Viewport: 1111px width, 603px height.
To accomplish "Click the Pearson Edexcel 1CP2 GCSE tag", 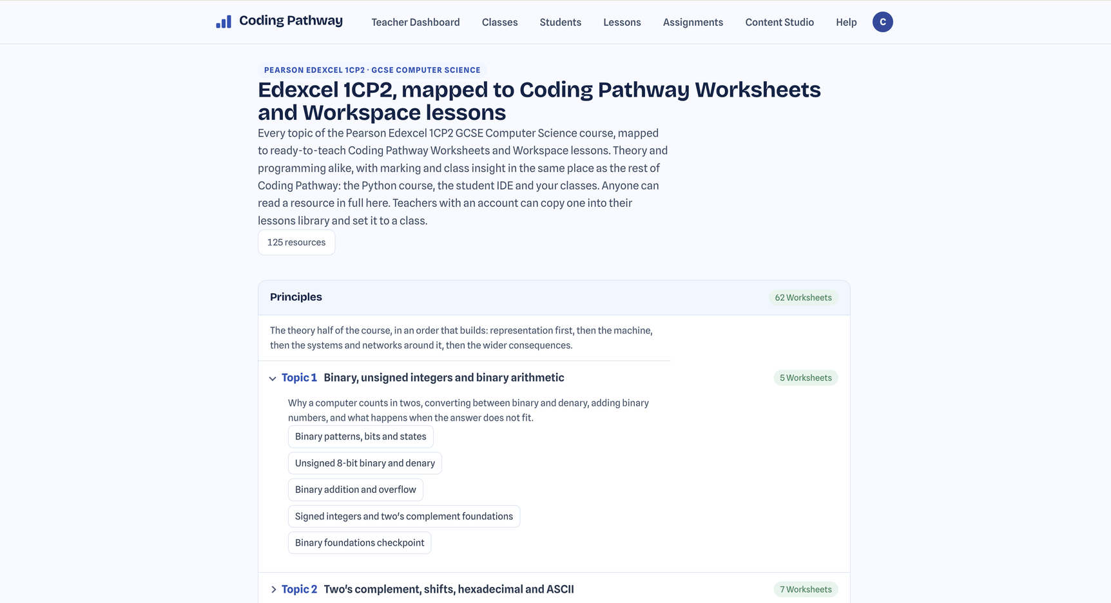I will pyautogui.click(x=372, y=70).
